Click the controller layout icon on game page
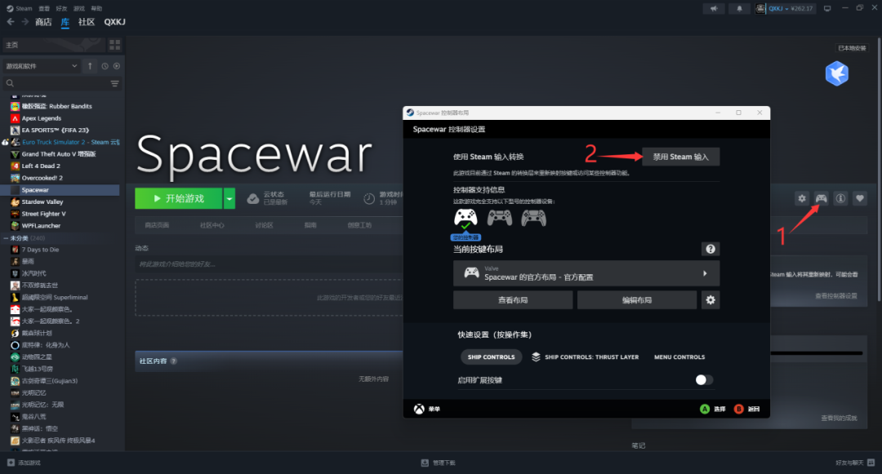The height and width of the screenshot is (474, 882). click(x=821, y=198)
